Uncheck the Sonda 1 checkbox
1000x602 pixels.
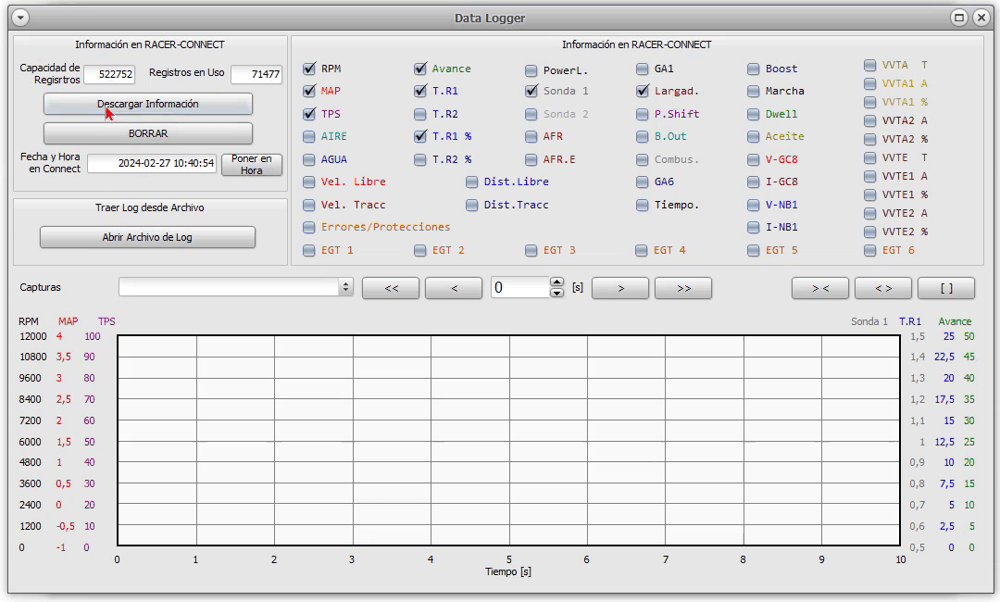tap(531, 91)
